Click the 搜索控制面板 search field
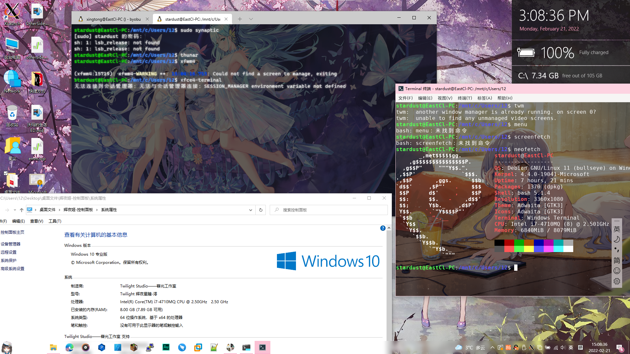Viewport: 630px width, 354px height. [x=328, y=210]
